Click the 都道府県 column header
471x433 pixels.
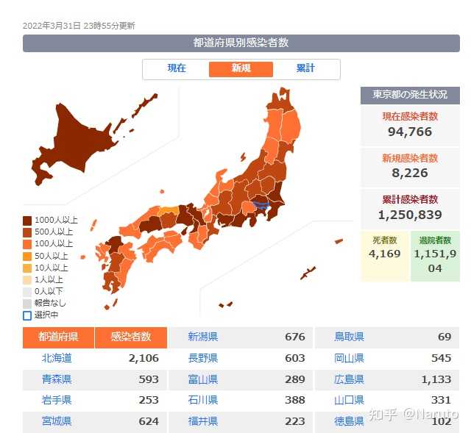(x=59, y=337)
